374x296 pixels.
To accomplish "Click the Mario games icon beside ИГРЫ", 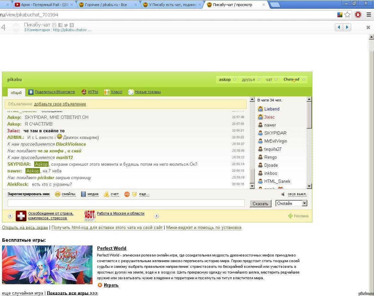I will (84, 92).
